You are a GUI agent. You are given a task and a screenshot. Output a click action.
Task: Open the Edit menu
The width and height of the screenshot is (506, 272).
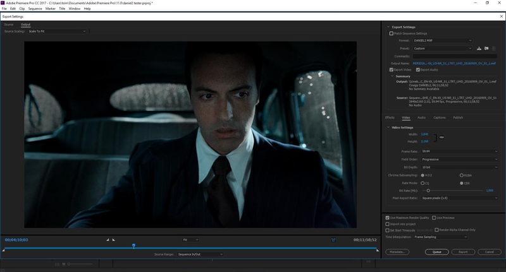pyautogui.click(x=13, y=9)
